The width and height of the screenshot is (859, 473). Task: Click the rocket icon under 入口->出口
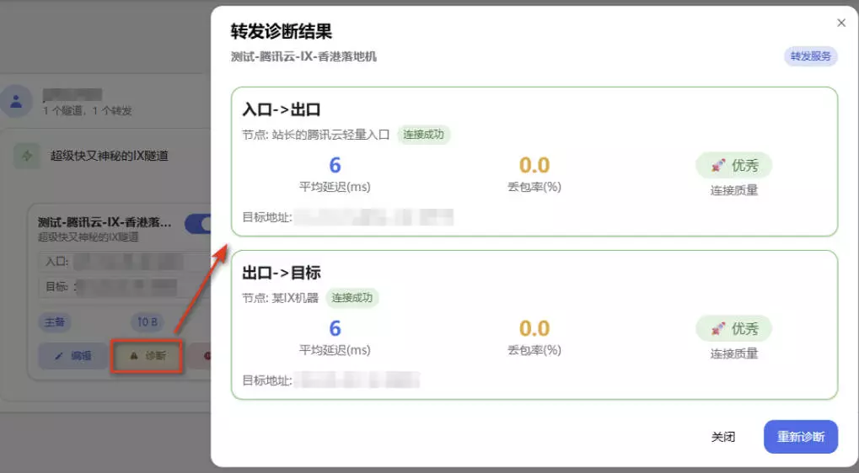click(x=717, y=165)
